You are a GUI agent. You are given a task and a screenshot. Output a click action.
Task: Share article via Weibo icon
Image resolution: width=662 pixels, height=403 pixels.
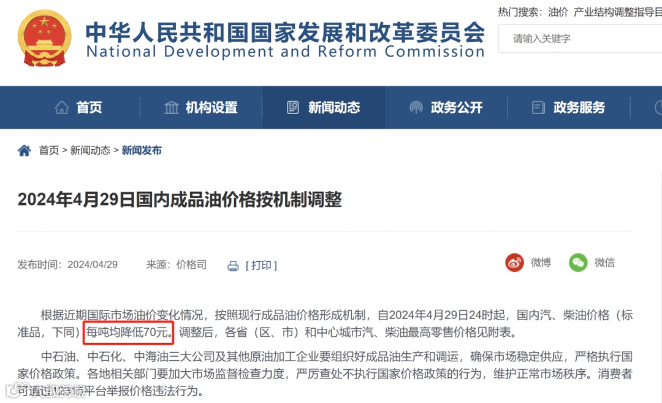(x=514, y=263)
